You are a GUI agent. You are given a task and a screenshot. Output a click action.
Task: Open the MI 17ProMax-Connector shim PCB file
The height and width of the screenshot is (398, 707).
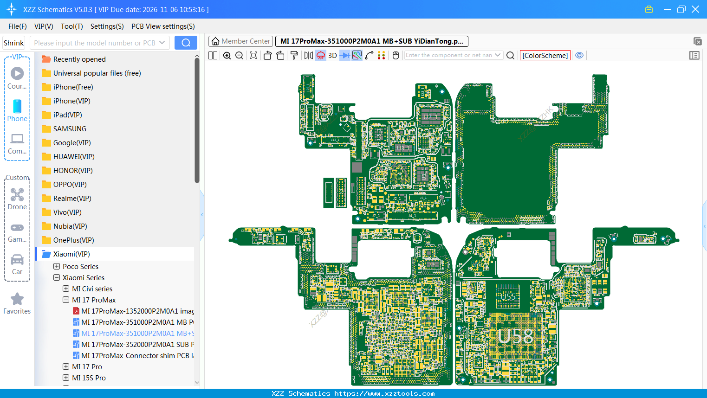[134, 355]
